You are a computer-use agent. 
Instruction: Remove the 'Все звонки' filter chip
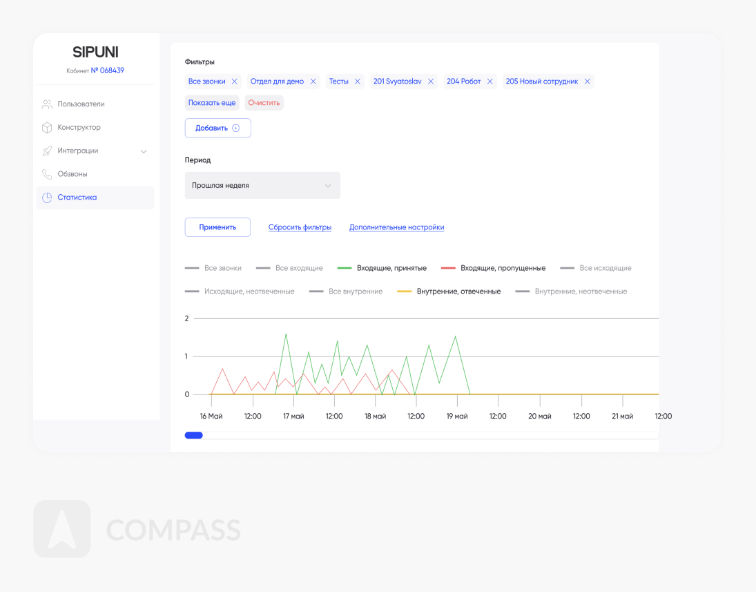235,82
